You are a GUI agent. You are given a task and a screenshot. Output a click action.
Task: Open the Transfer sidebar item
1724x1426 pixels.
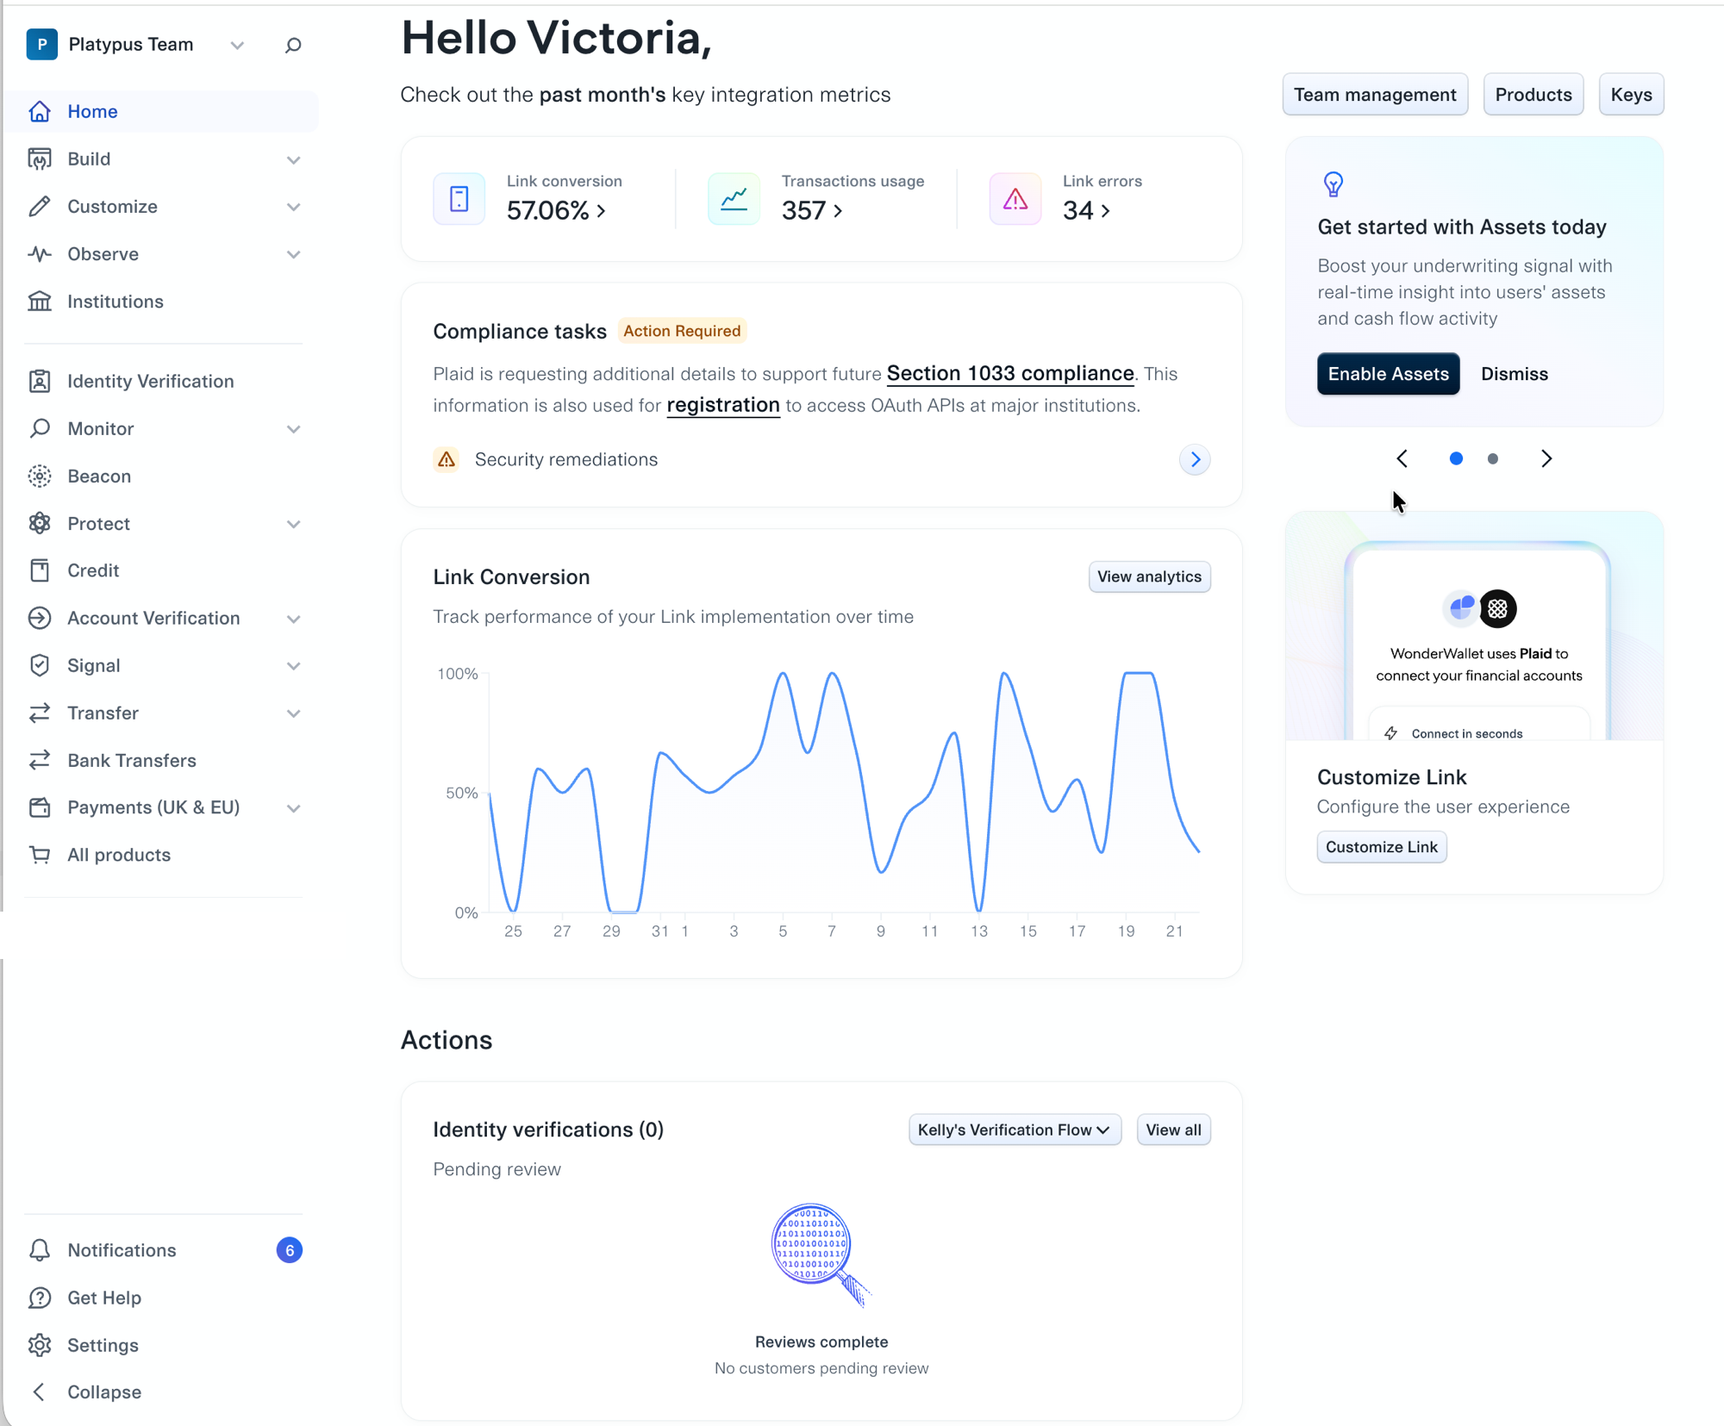pos(162,713)
